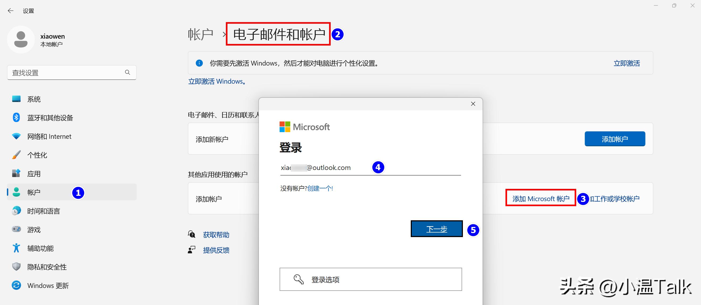Click the search magnifier icon
Image resolution: width=701 pixels, height=305 pixels.
[x=127, y=72]
